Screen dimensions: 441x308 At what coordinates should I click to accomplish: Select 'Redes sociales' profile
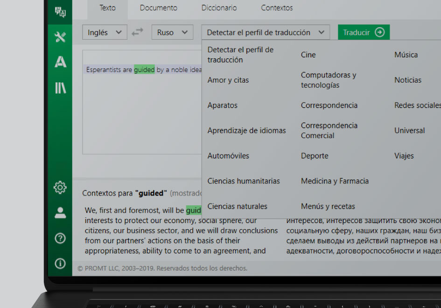click(417, 105)
